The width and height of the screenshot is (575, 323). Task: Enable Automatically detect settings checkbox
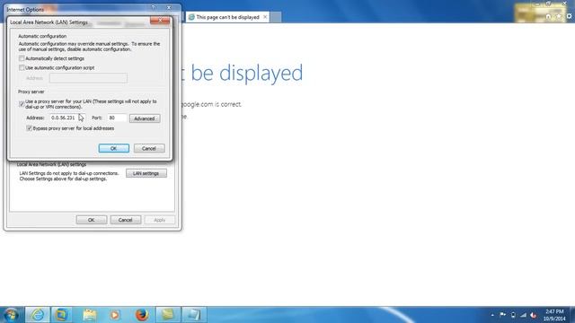22,58
